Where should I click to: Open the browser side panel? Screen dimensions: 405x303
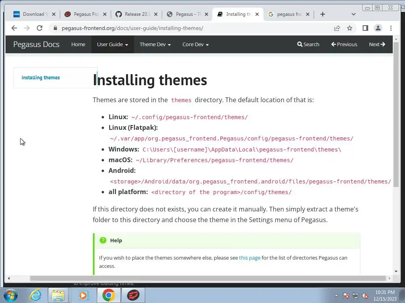(x=365, y=28)
